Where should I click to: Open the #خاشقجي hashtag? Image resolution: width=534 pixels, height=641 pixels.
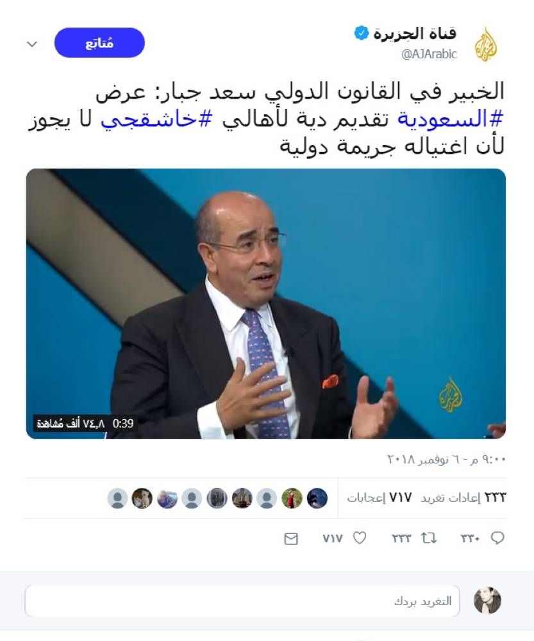pos(156,119)
